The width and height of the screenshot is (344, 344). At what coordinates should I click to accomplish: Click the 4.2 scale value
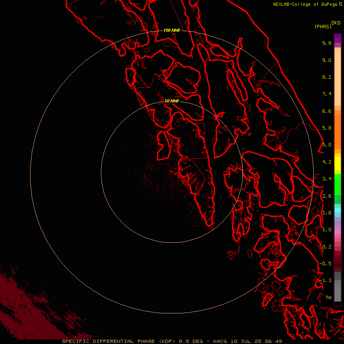[x=327, y=162]
